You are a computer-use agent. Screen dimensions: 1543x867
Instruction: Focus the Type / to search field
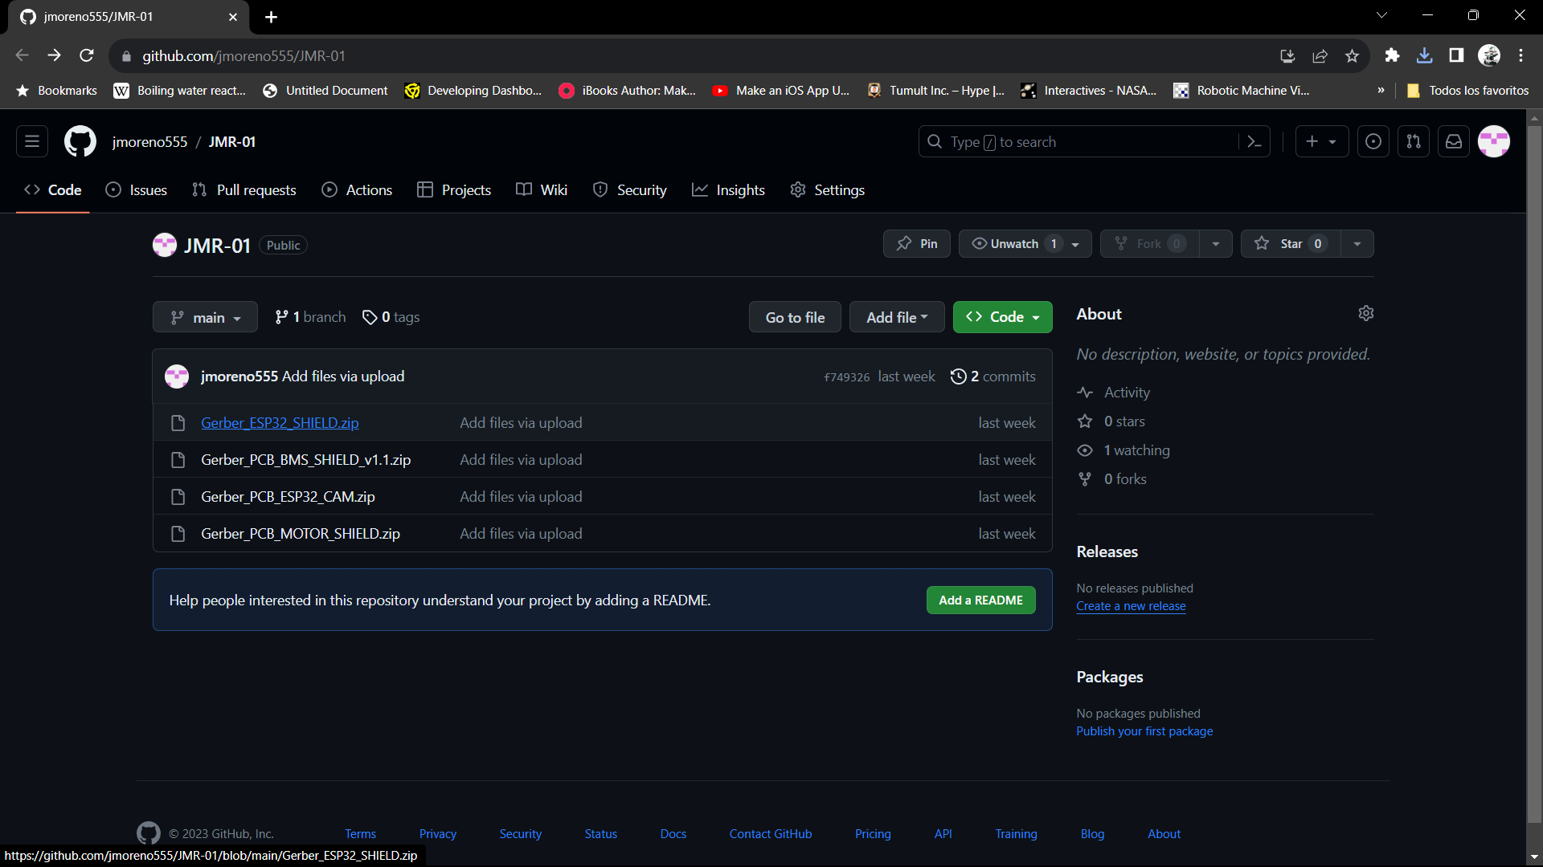[1077, 142]
